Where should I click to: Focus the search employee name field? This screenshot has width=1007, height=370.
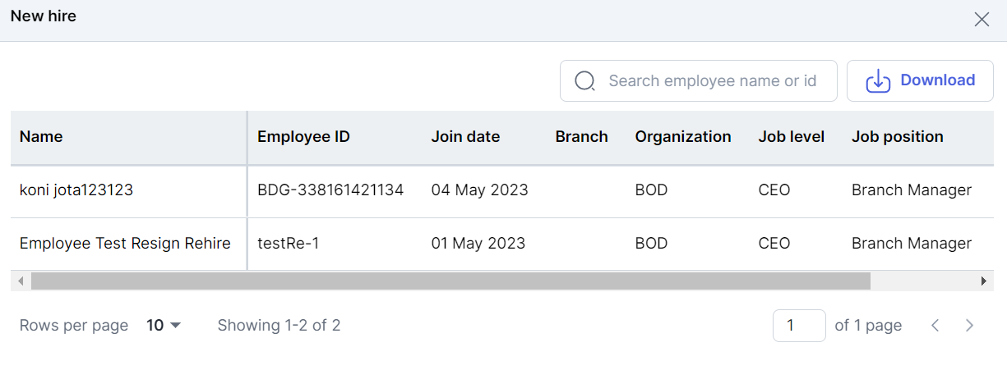[712, 81]
